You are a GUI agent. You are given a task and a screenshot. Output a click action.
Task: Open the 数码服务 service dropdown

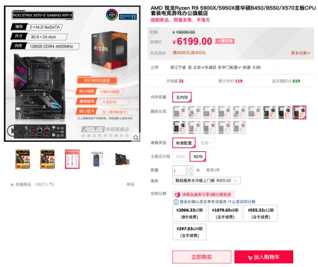pos(207,181)
